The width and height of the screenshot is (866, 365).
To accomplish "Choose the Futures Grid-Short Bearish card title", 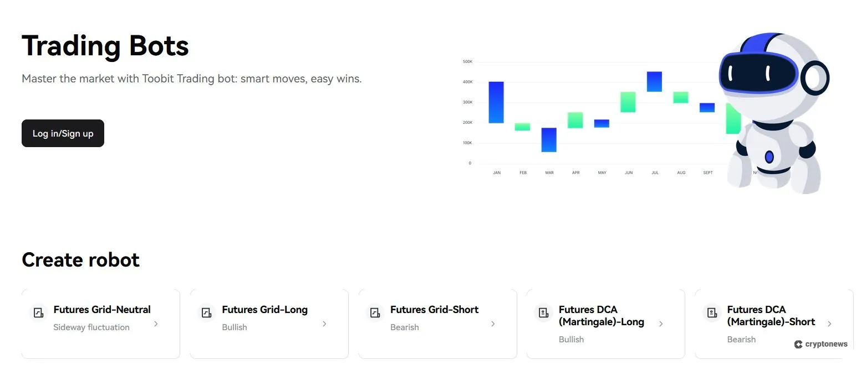I will tap(434, 310).
